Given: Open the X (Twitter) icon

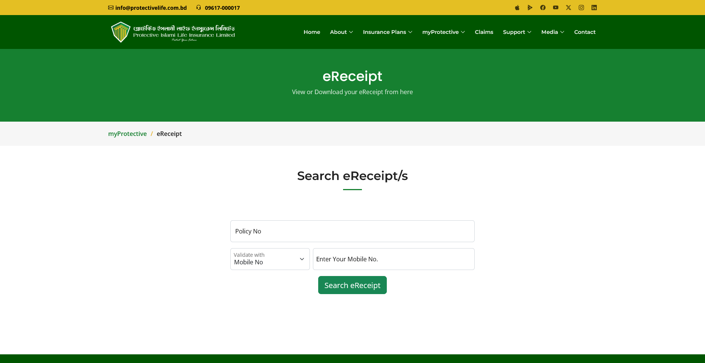Looking at the screenshot, I should [x=569, y=8].
